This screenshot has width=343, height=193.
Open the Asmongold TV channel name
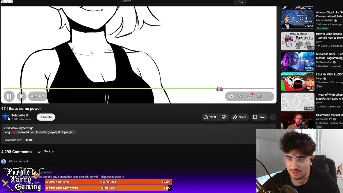click(x=324, y=119)
